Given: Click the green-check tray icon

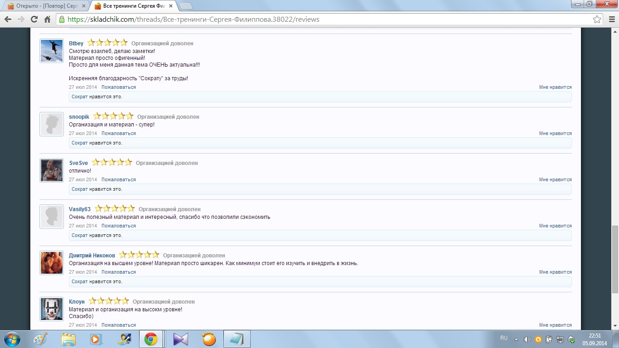Looking at the screenshot, I should 571,339.
